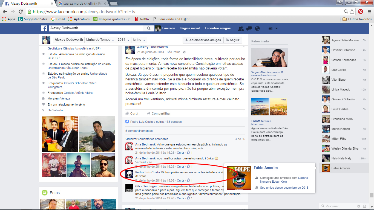Open Alexey Dodsworth dropdown in timeline bar

pos(68,40)
